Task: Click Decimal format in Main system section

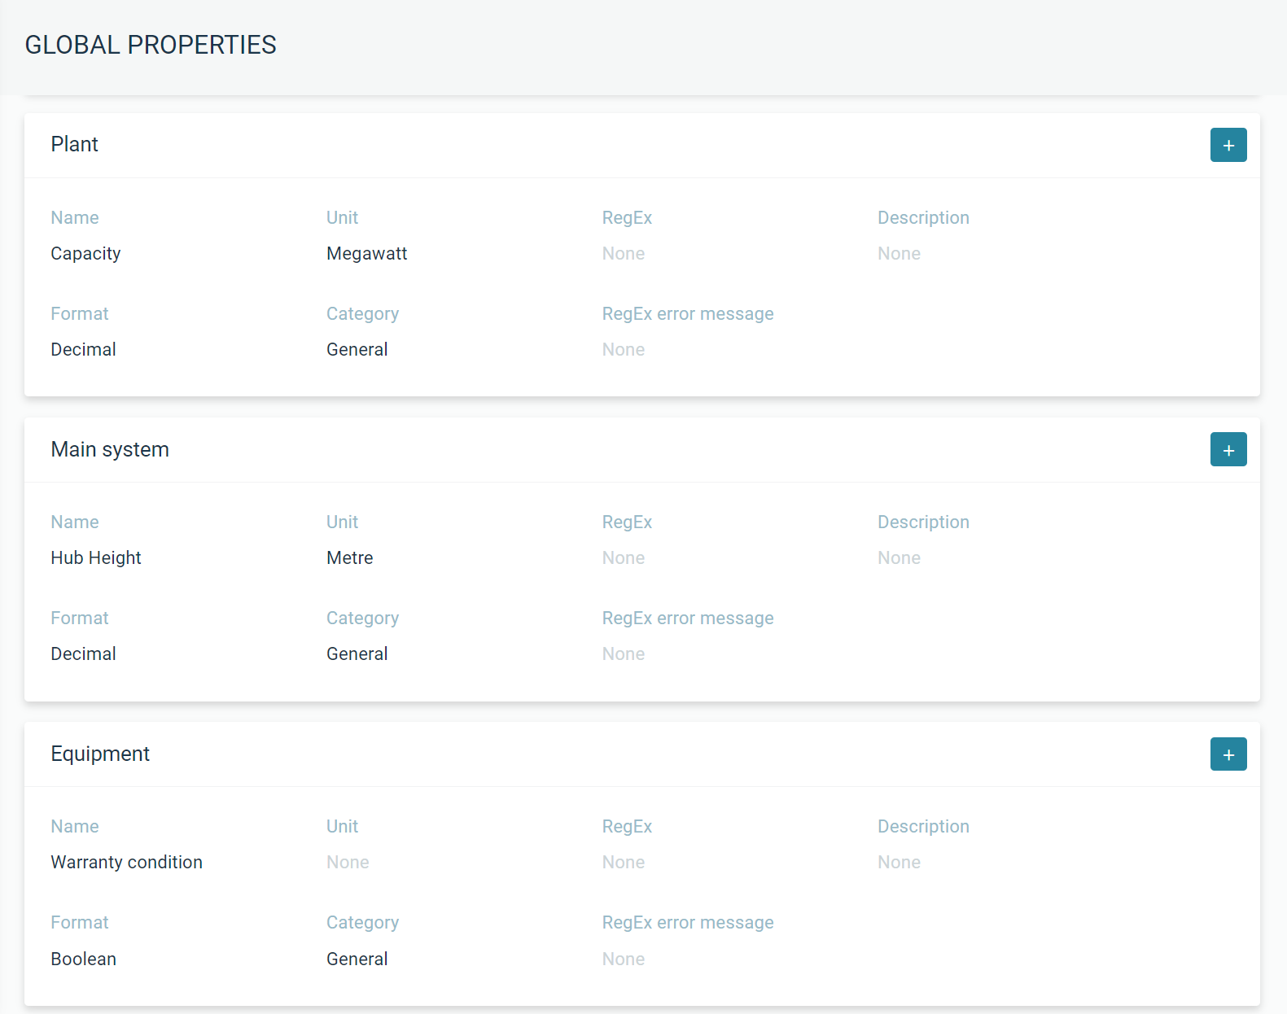Action: 83,654
